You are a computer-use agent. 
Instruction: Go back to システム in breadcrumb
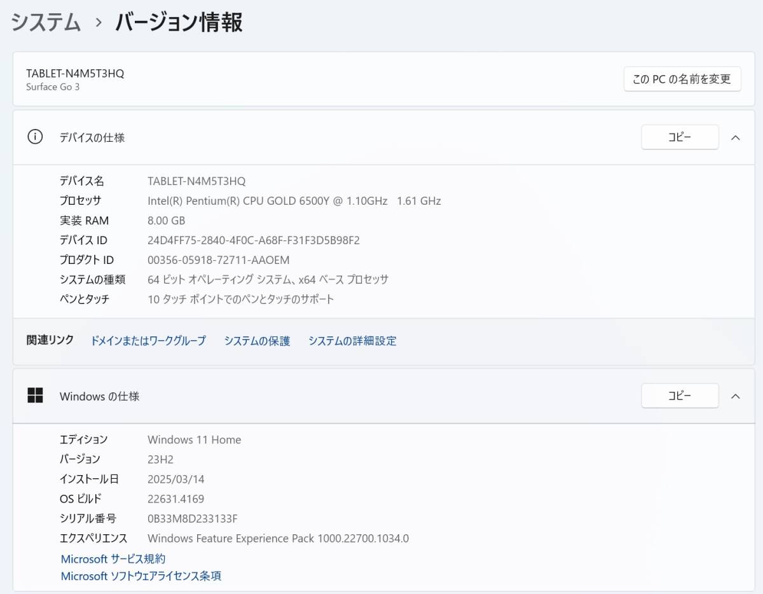click(x=46, y=22)
